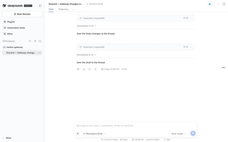This screenshot has height=142, width=228.
Task: Open Plugins from the sidebar
Action: point(9,22)
